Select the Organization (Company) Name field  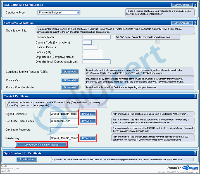click(x=92, y=57)
